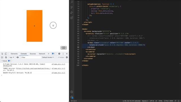This screenshot has width=181, height=102.
Task: Toggle the device toolbar in DevTools
Action: [x=6, y=54]
